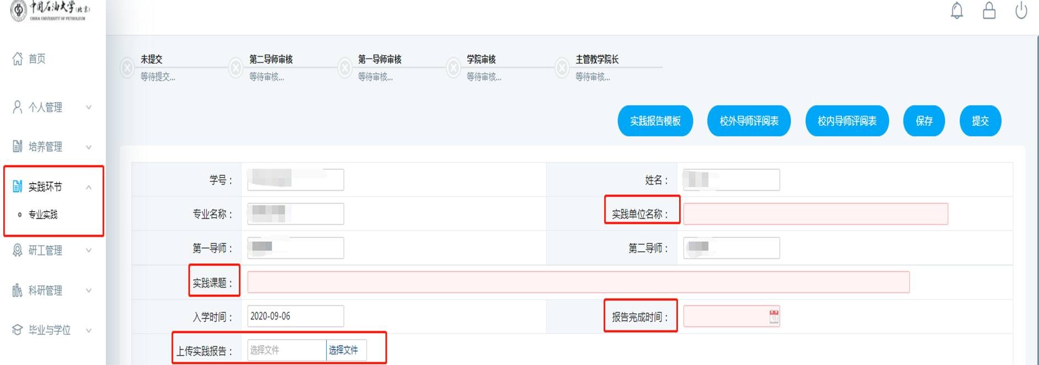Click the 科研管理 sidebar icon

18,290
